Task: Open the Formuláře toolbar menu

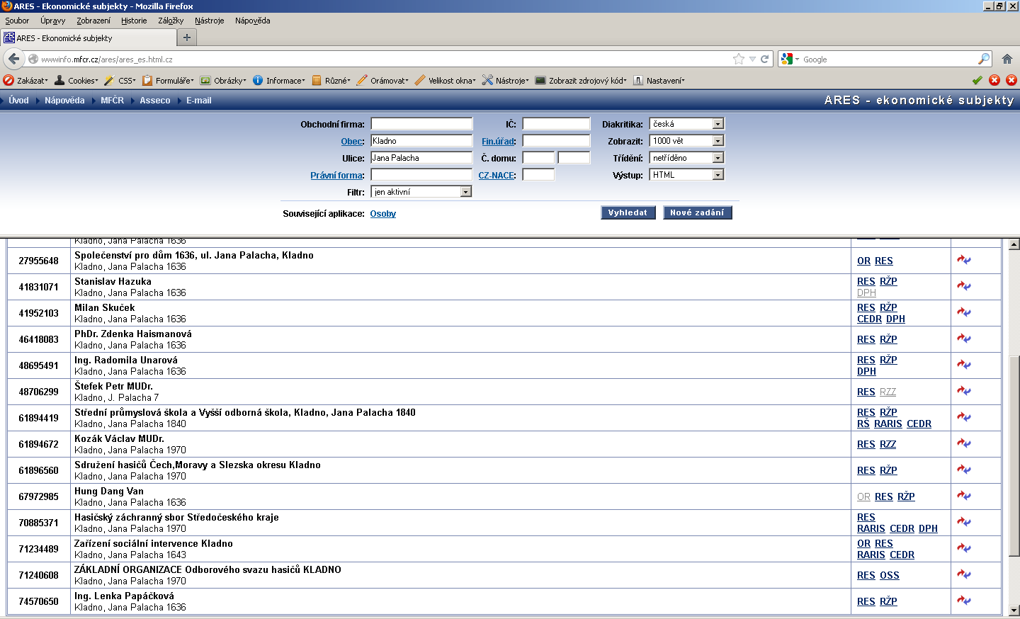Action: pyautogui.click(x=168, y=81)
